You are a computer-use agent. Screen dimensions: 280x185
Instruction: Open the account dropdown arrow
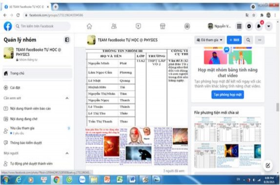click(269, 26)
